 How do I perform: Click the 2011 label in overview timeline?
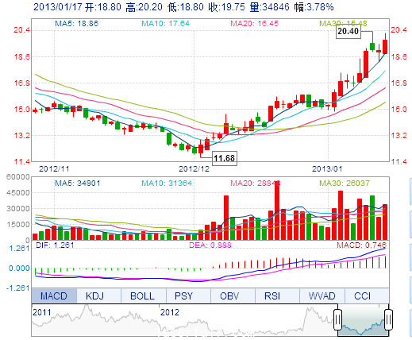[x=42, y=312]
